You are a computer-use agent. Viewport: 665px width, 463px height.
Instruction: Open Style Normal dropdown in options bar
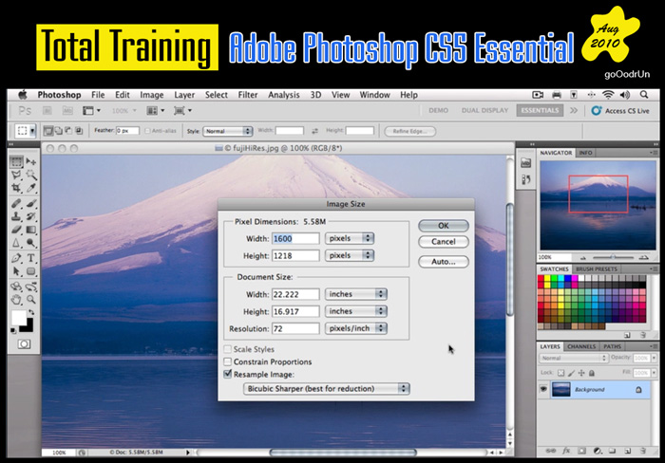pyautogui.click(x=228, y=131)
